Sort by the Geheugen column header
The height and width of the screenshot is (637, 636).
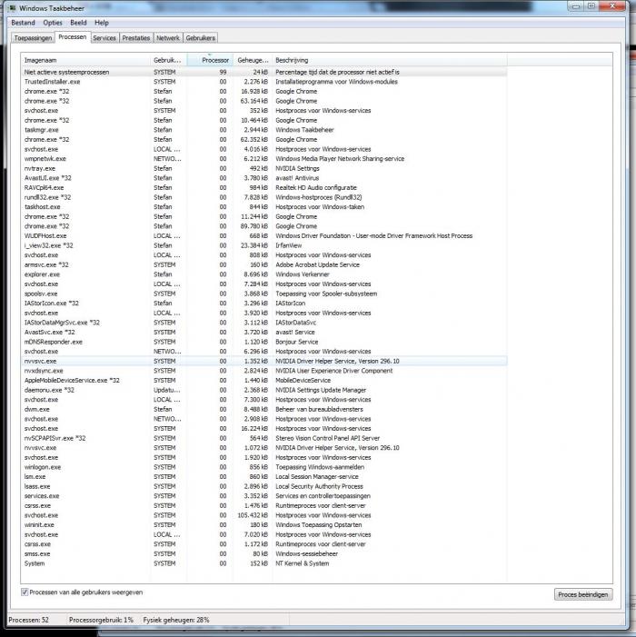[253, 60]
